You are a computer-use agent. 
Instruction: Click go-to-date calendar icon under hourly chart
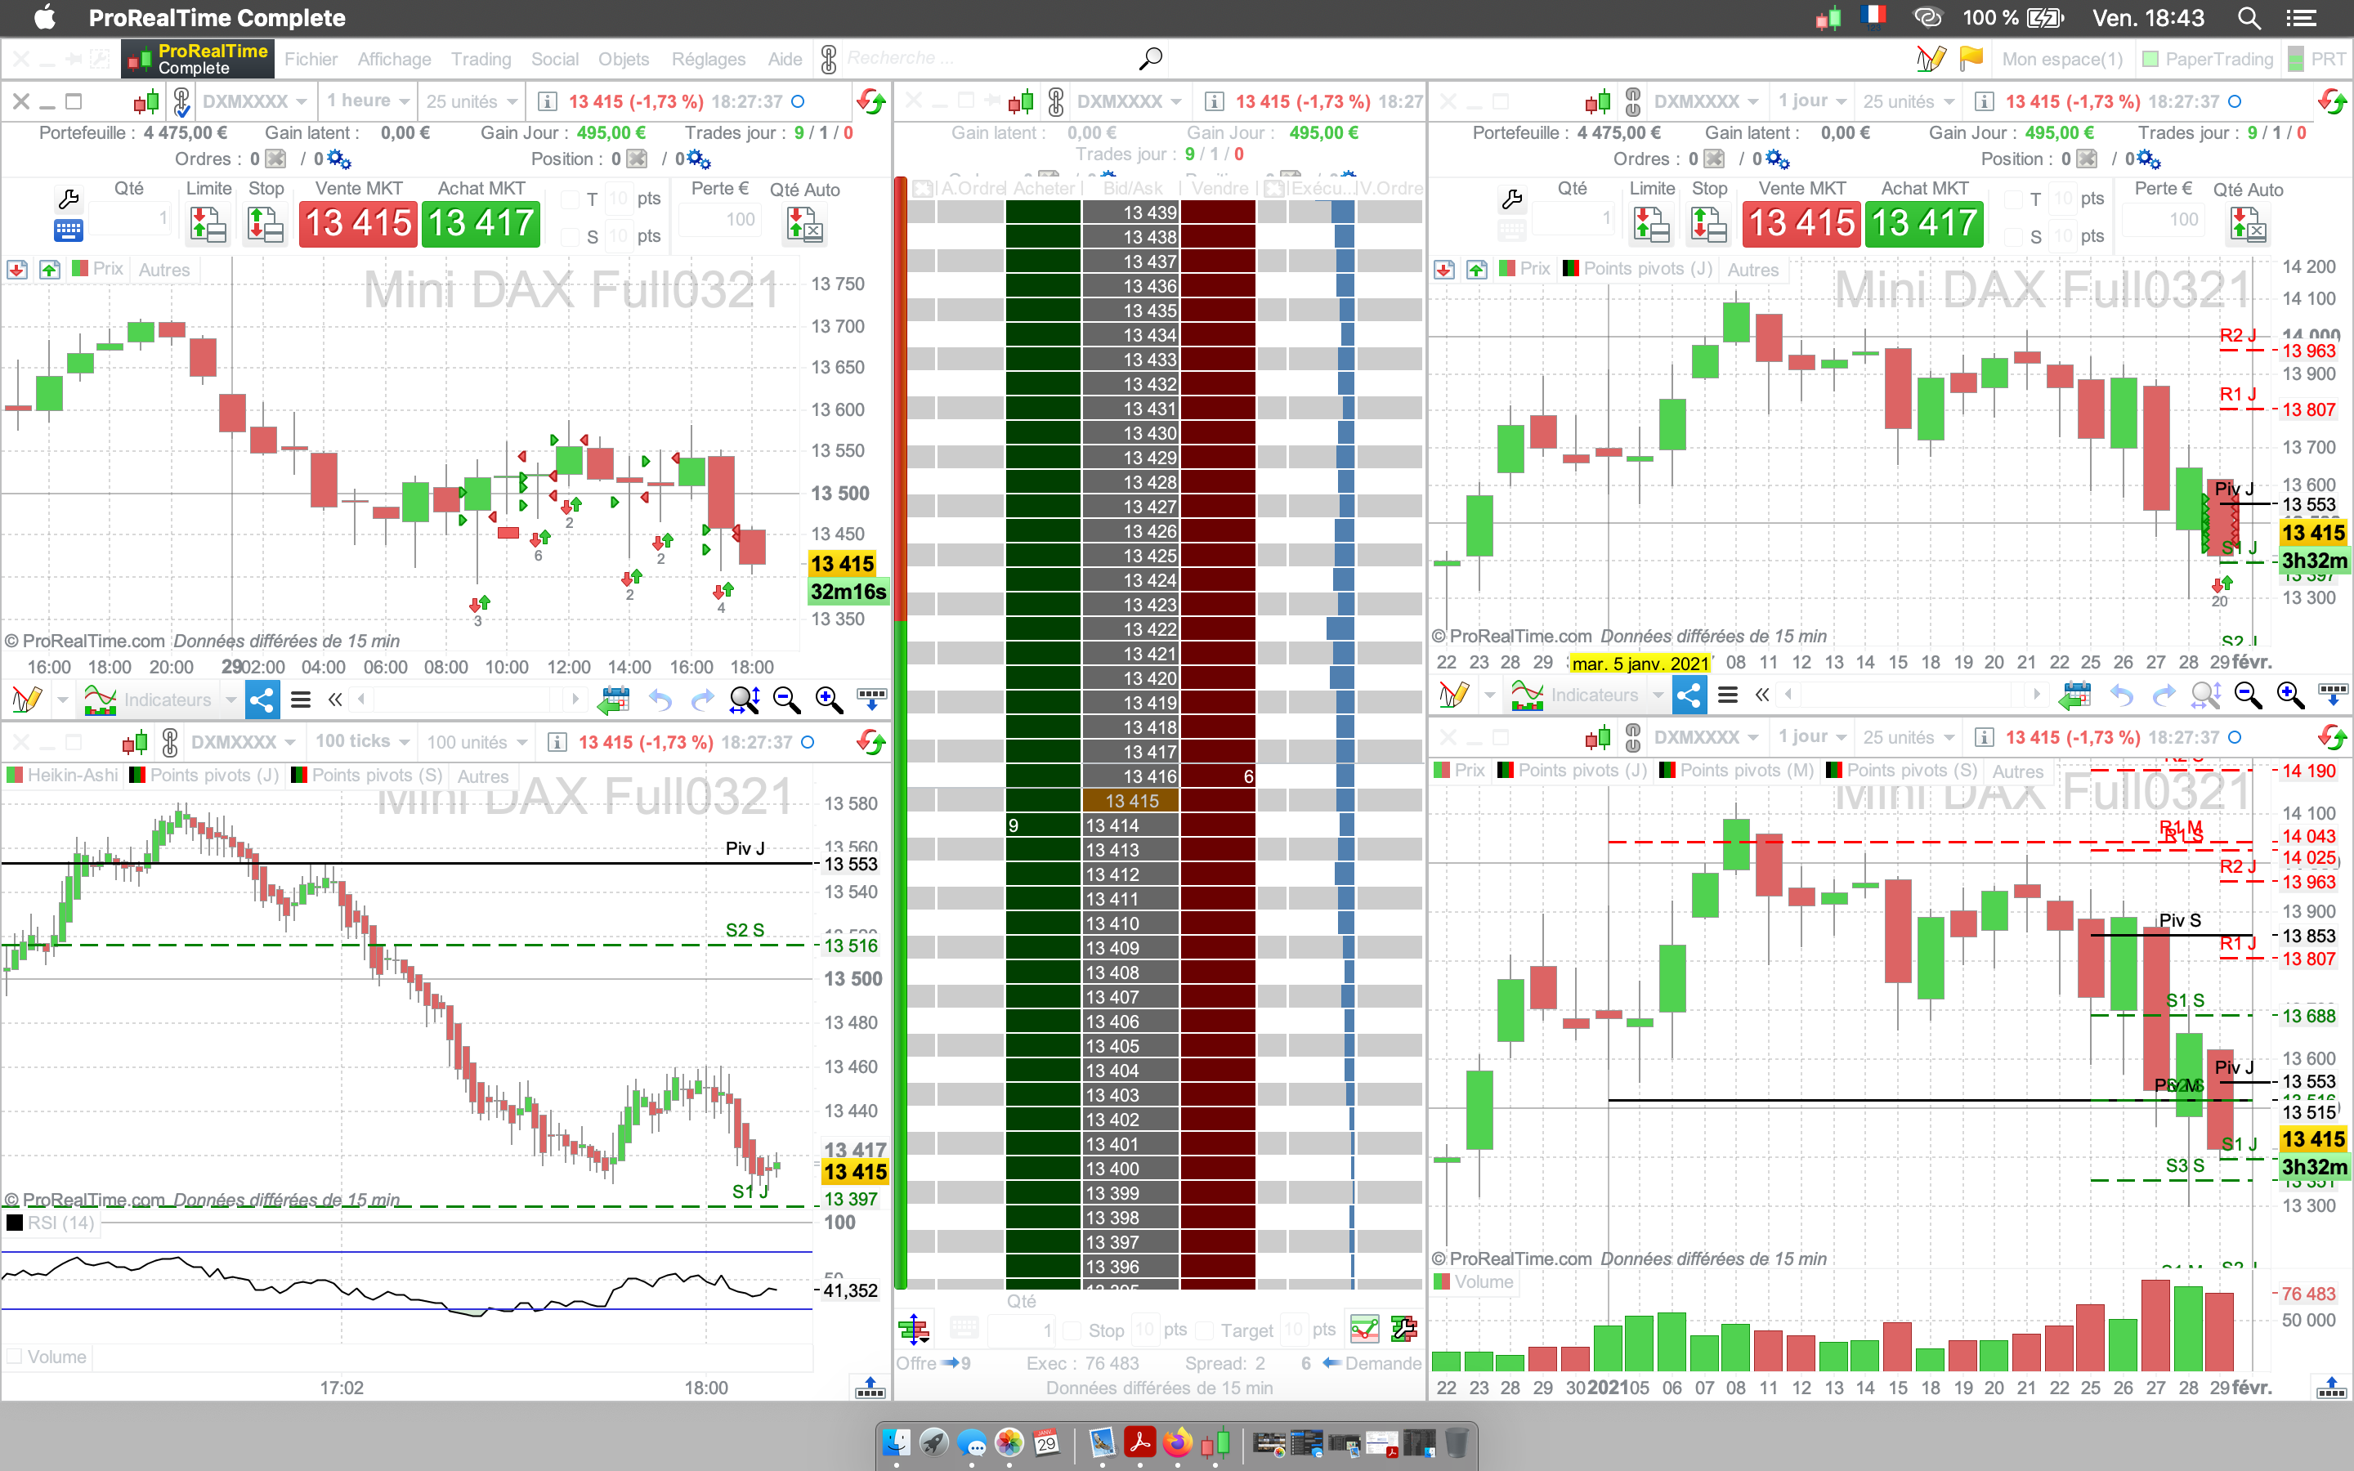click(614, 699)
